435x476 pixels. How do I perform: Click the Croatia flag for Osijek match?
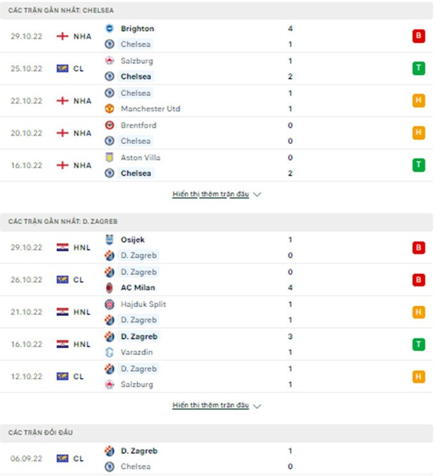coord(62,248)
